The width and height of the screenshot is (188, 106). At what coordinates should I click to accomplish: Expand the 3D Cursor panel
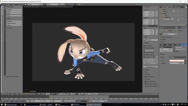coord(147,79)
